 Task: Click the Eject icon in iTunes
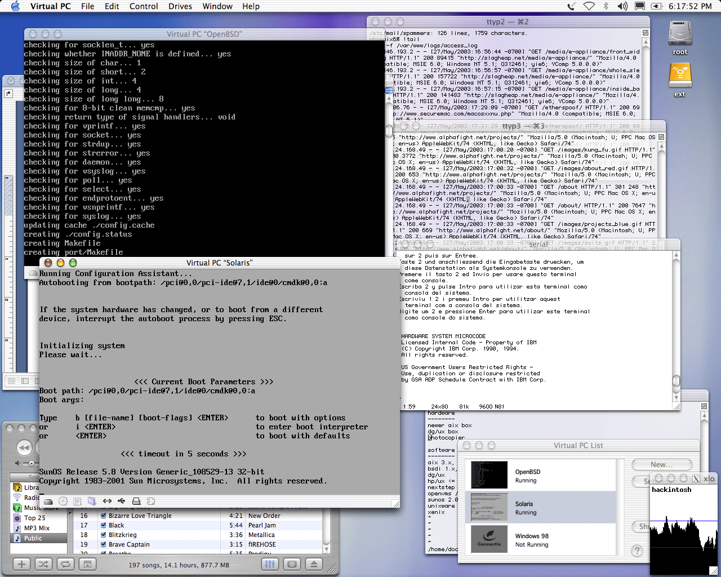coord(314,564)
